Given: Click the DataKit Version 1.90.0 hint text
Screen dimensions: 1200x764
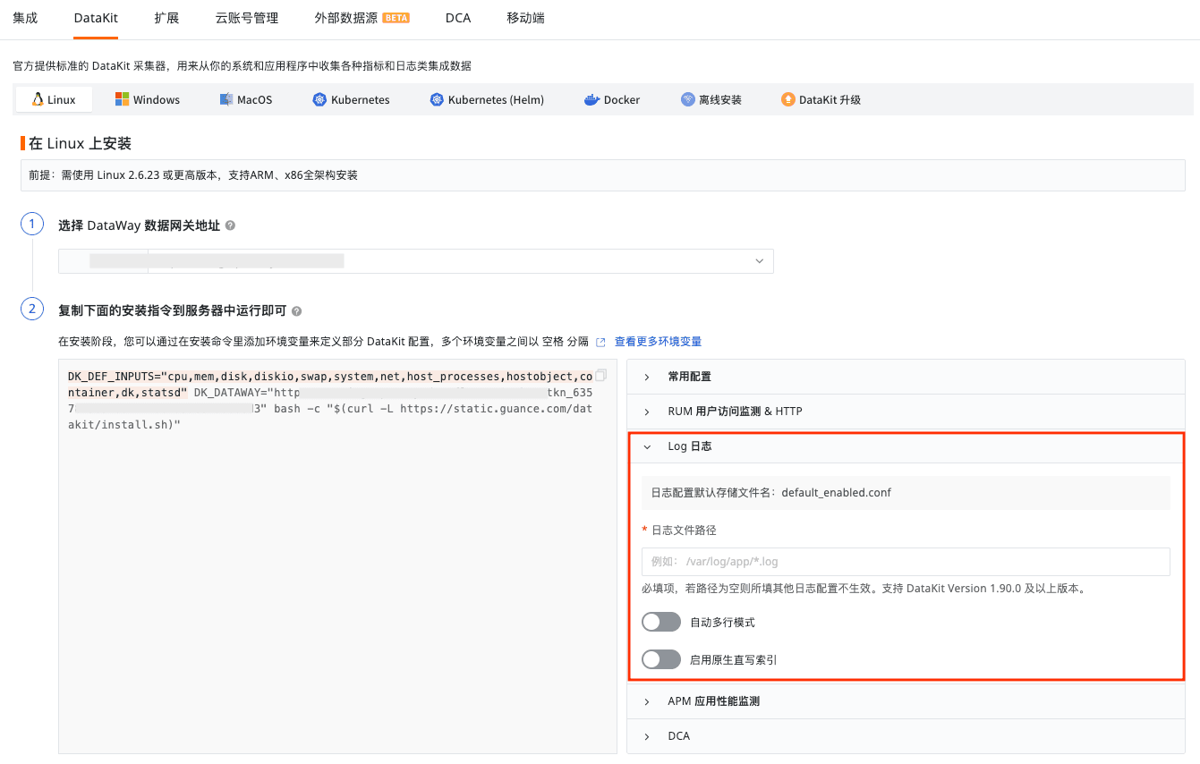Looking at the screenshot, I should pyautogui.click(x=864, y=589).
